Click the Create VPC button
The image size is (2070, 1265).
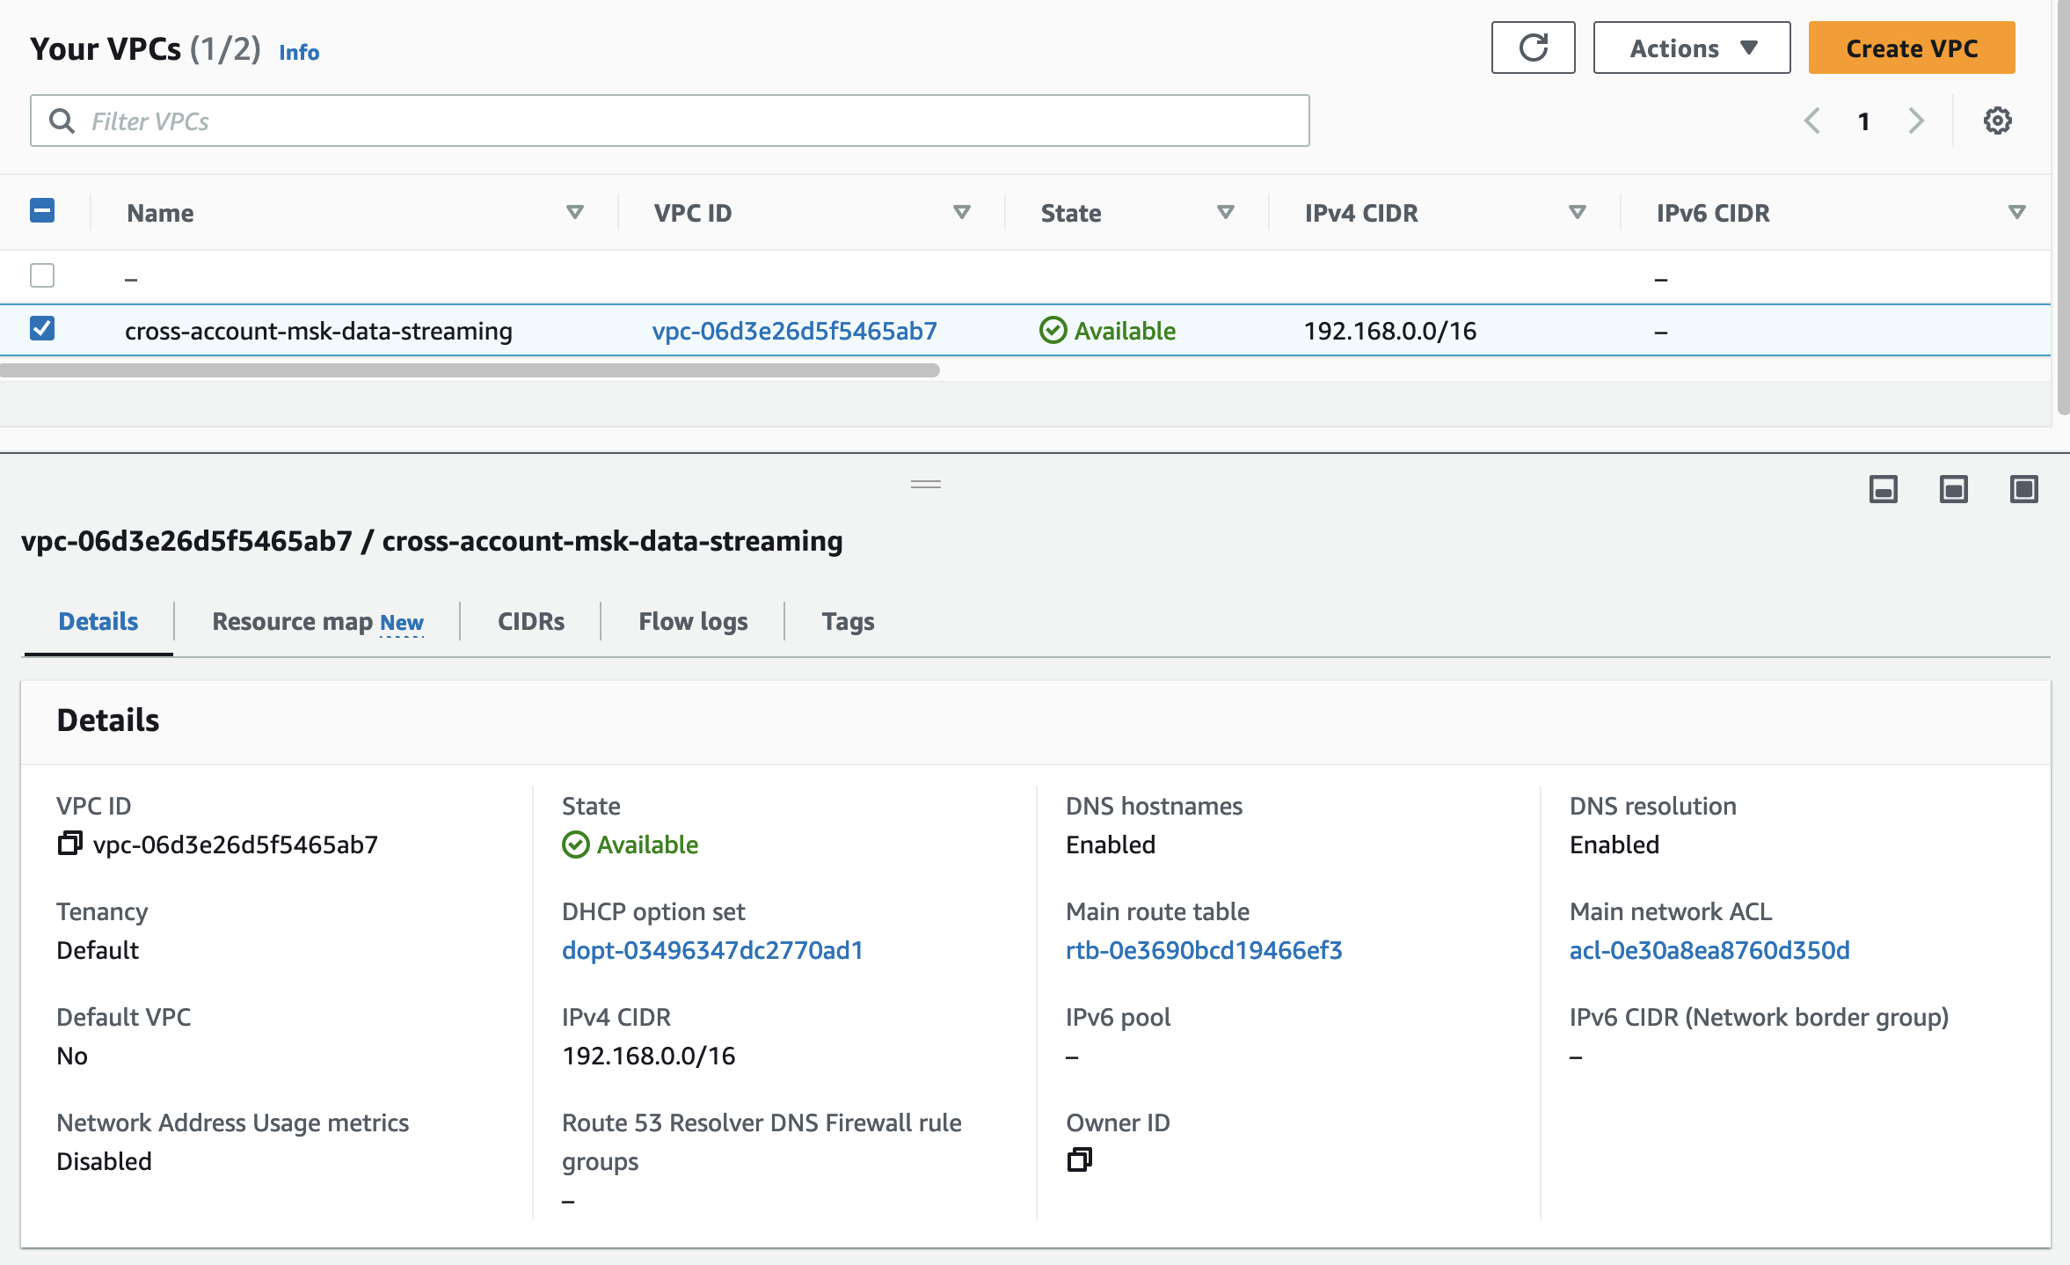pos(1911,48)
